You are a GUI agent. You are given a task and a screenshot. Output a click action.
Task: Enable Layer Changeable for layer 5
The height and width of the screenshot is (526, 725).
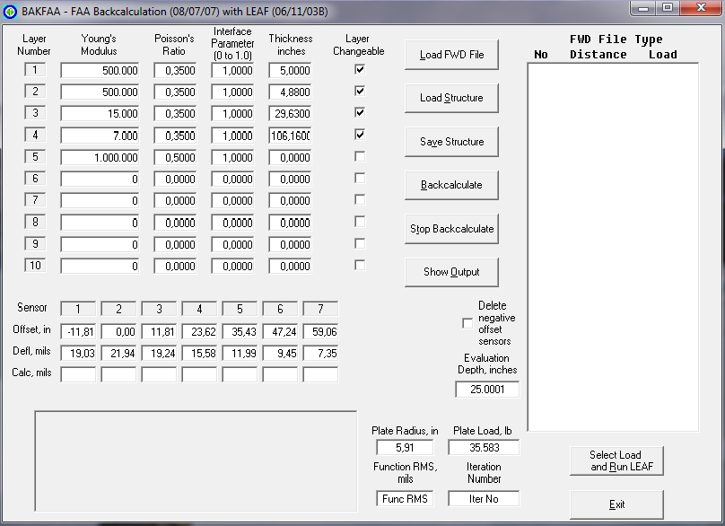(360, 156)
